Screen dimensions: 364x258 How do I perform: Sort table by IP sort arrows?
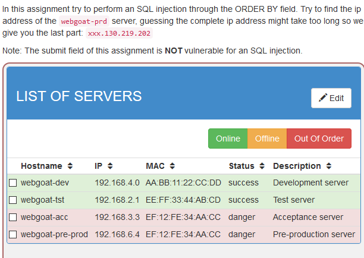pos(110,166)
